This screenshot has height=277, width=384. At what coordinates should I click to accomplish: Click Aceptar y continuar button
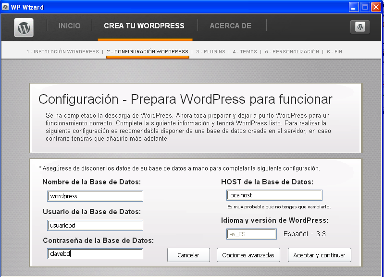pyautogui.click(x=319, y=255)
